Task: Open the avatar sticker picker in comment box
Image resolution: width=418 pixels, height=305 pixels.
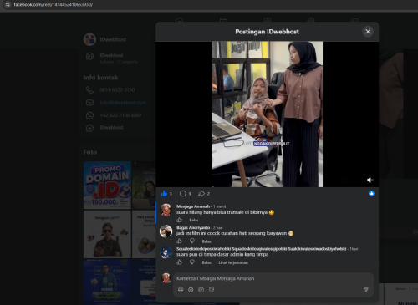Action: tap(181, 290)
